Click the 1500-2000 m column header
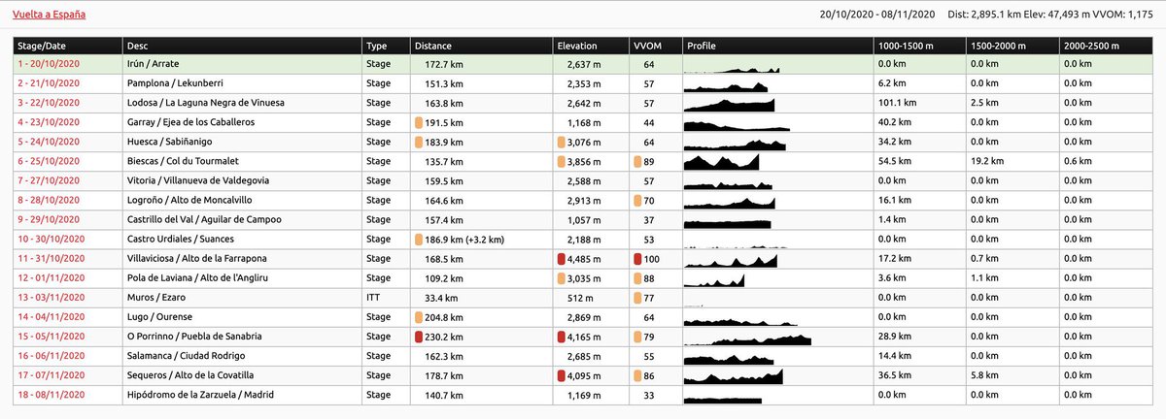This screenshot has width=1166, height=419. 1012,46
